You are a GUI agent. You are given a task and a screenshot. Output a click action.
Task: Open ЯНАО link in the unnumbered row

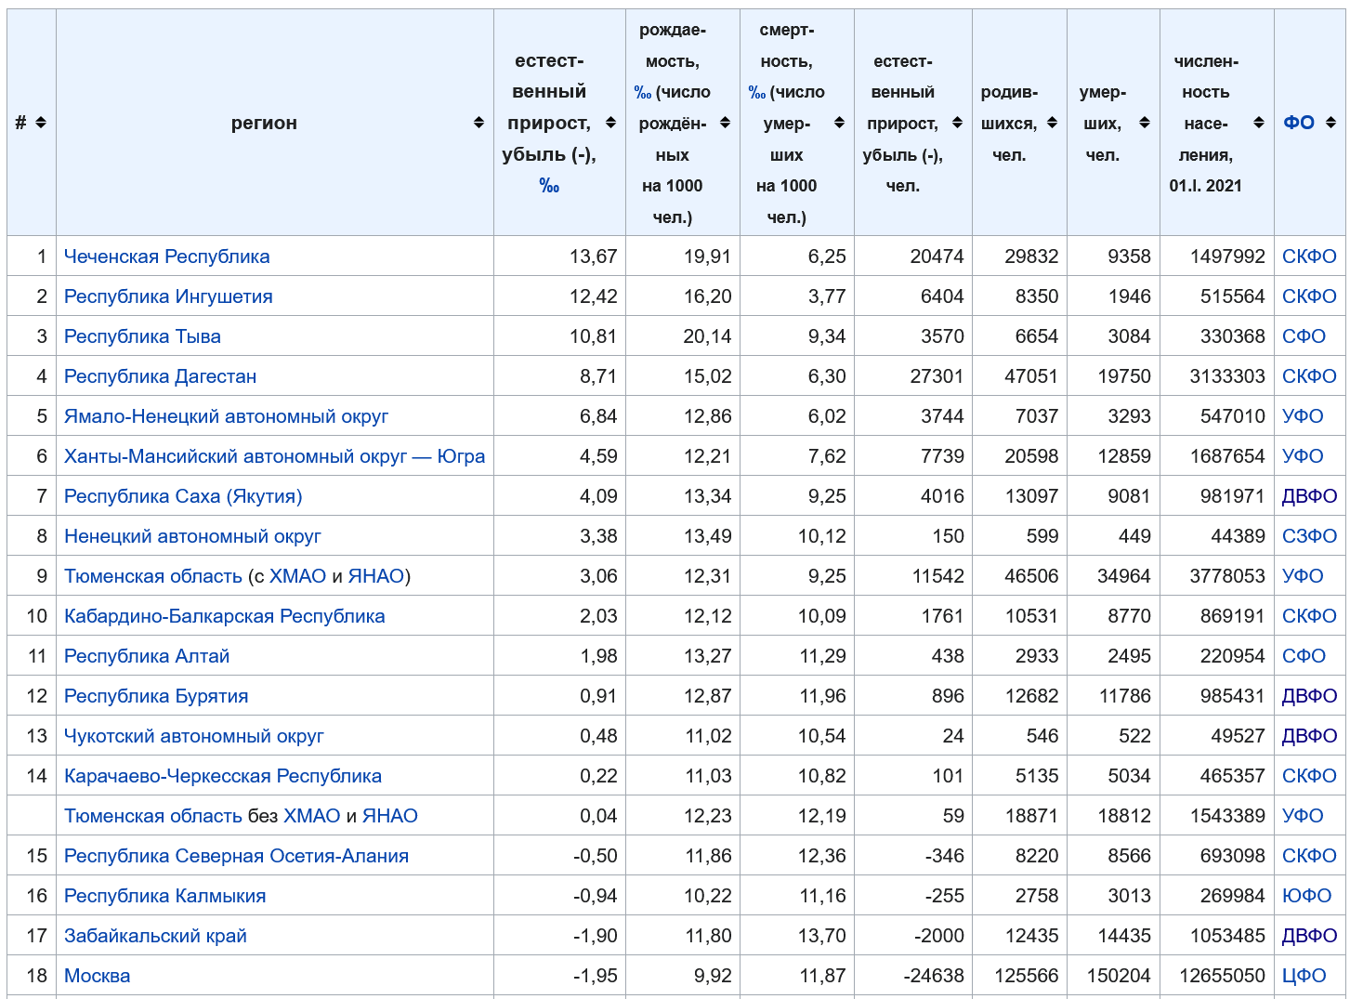pyautogui.click(x=390, y=816)
